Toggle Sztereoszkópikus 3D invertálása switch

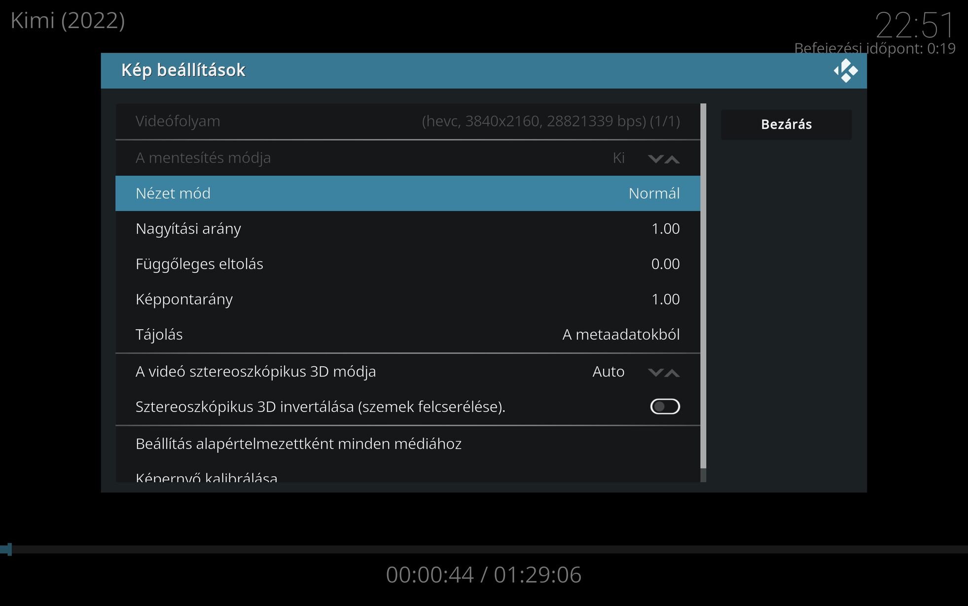click(665, 407)
